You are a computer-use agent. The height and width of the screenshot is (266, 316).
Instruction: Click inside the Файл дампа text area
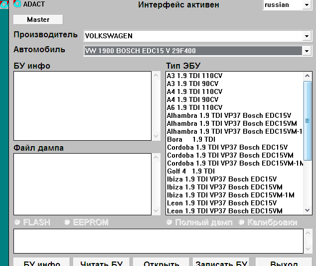click(82, 184)
